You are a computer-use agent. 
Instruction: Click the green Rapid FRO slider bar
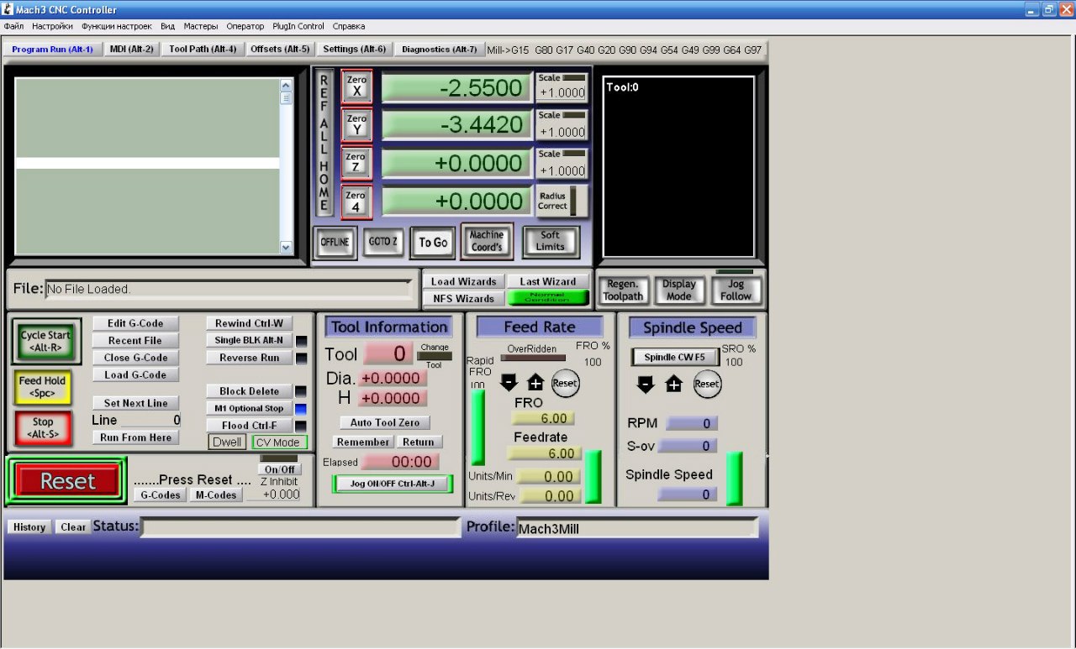click(477, 427)
